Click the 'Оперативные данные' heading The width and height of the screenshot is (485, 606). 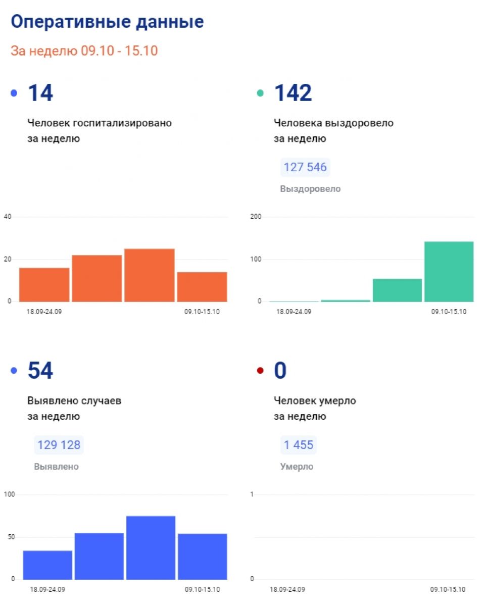point(108,22)
